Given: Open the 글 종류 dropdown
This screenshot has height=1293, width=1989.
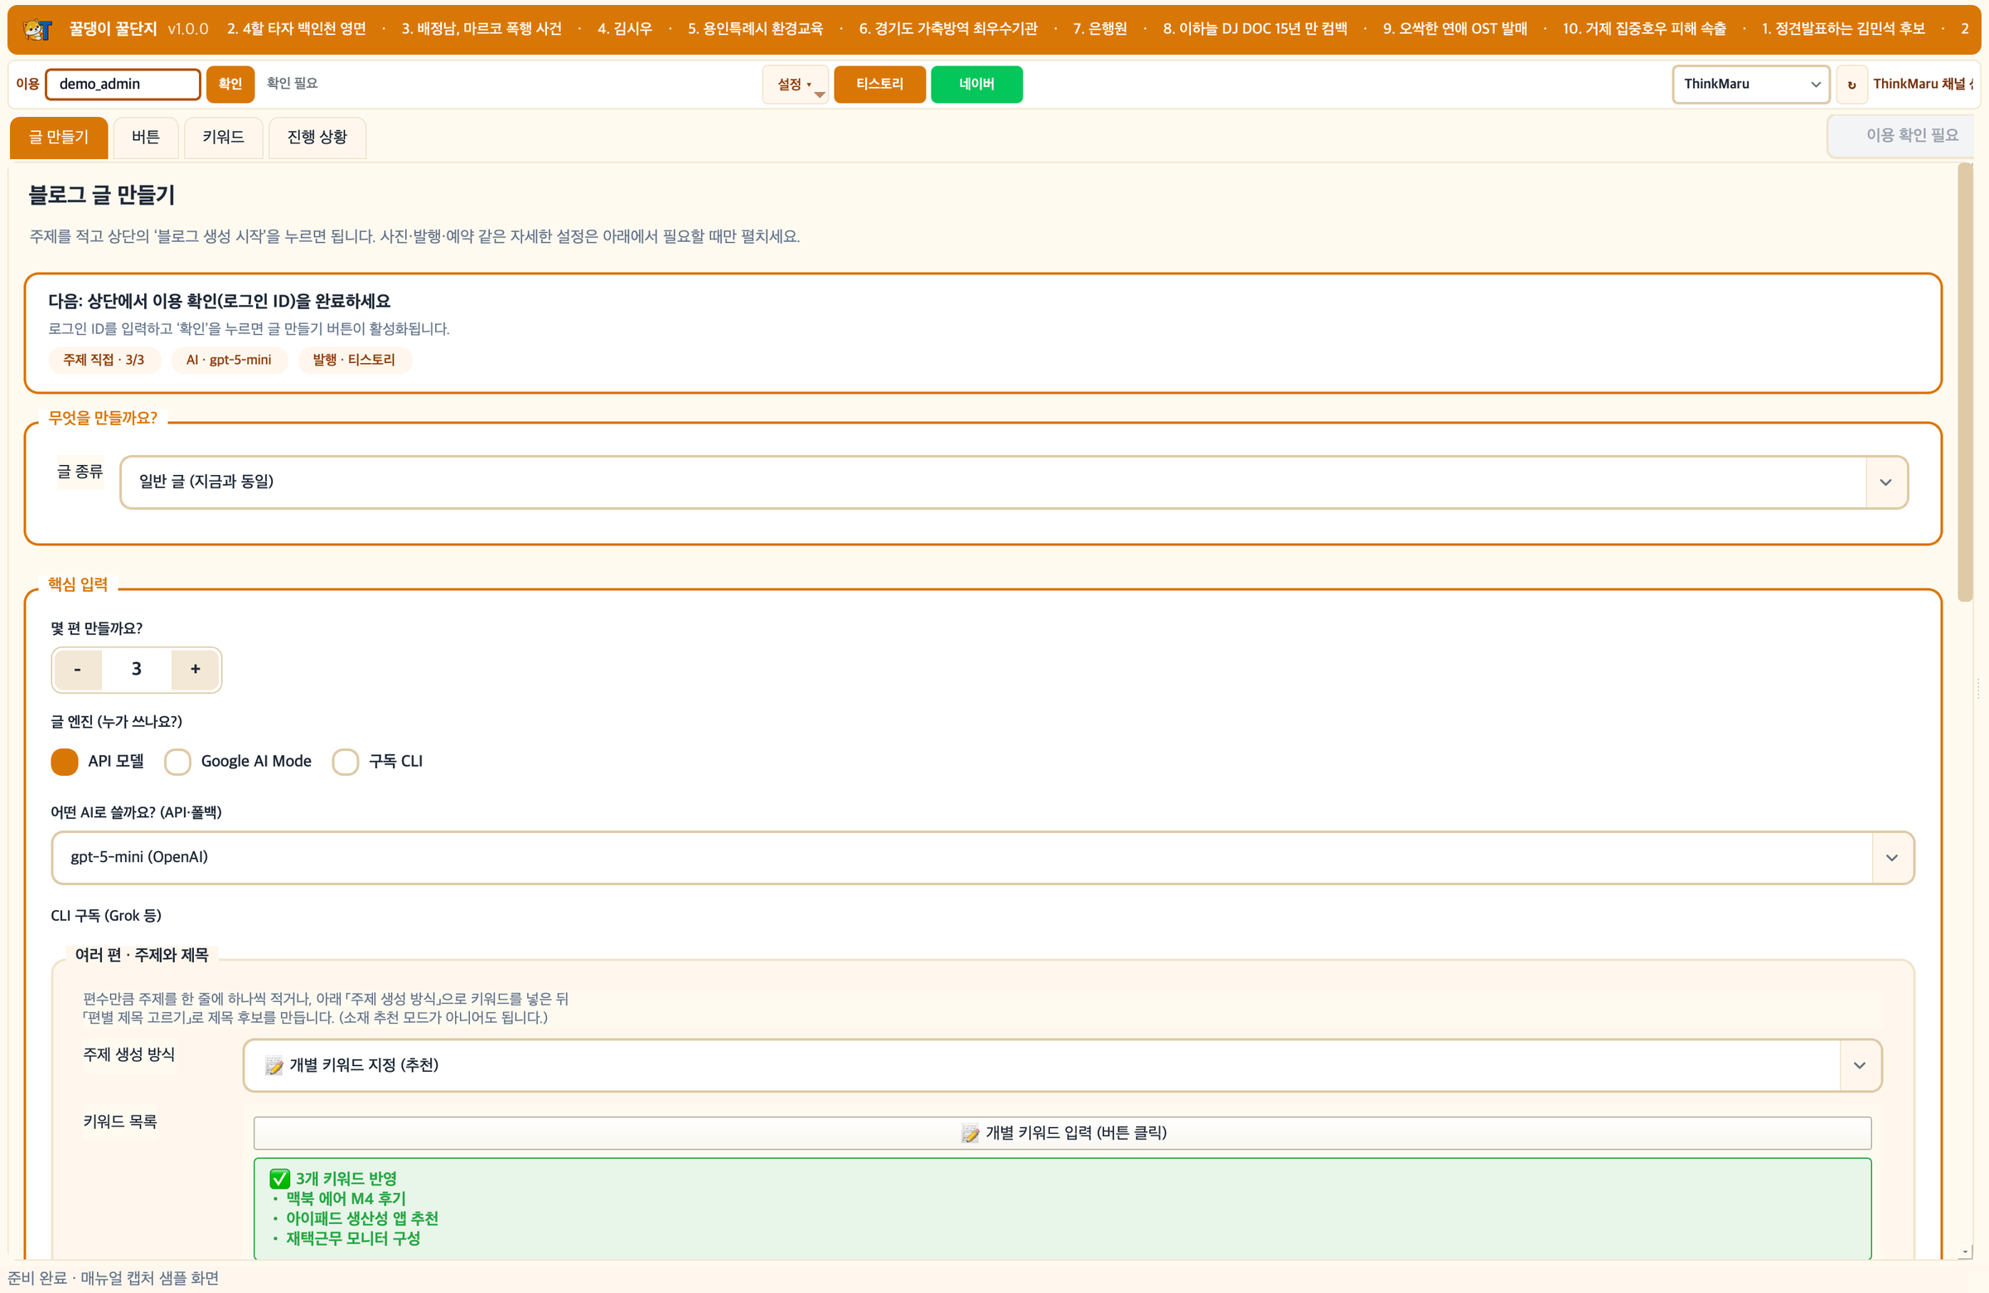Looking at the screenshot, I should point(1014,482).
